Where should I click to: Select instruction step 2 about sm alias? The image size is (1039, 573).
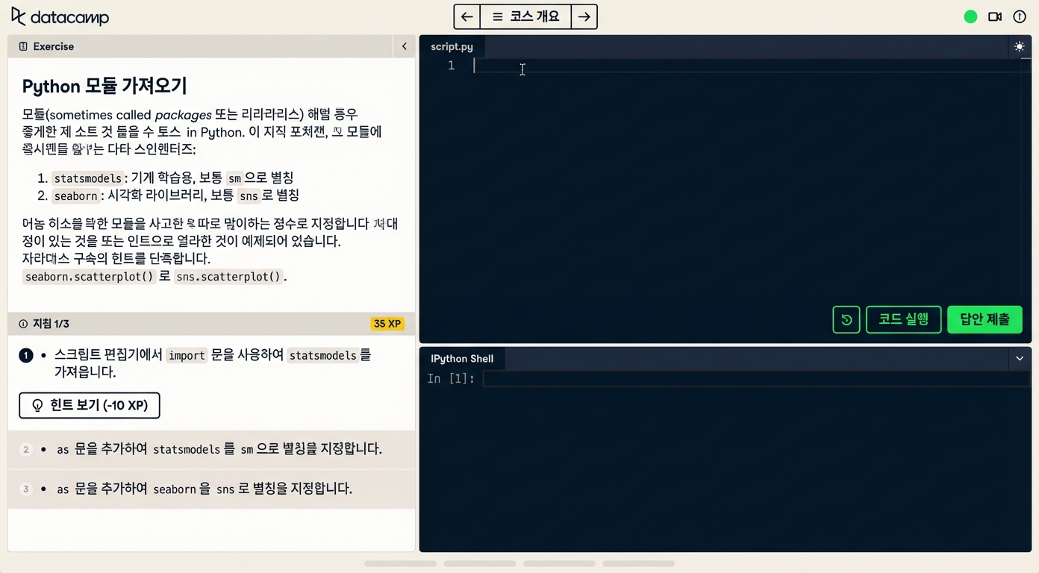[x=211, y=449]
